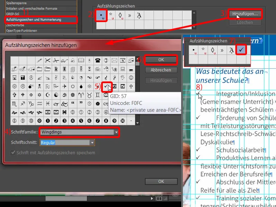Click the play arrow icon in the bottom bar
276x207 pixels.
[152, 198]
